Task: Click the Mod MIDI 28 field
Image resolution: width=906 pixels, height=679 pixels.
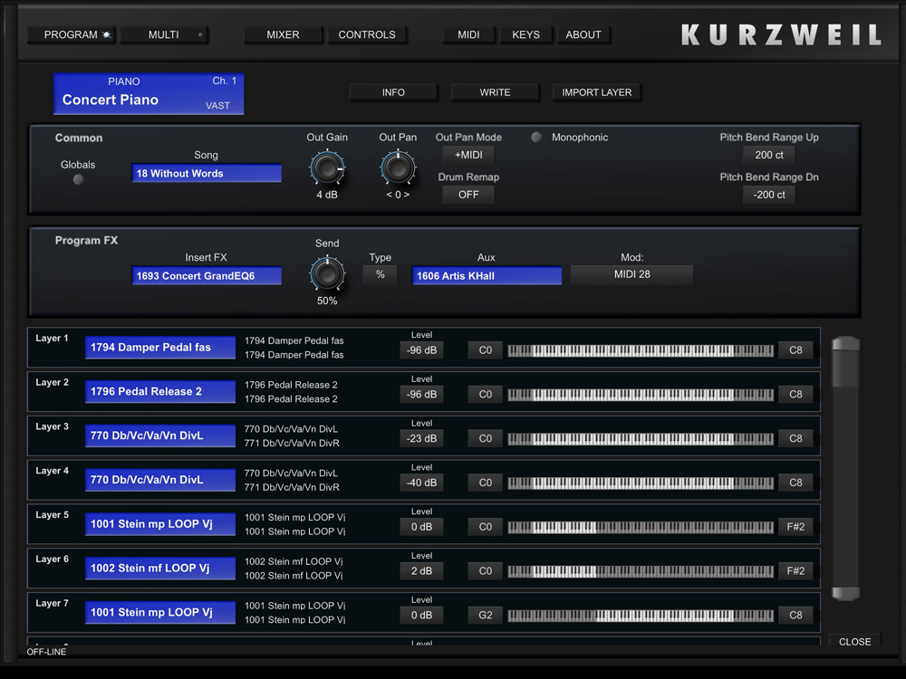Action: [x=632, y=275]
